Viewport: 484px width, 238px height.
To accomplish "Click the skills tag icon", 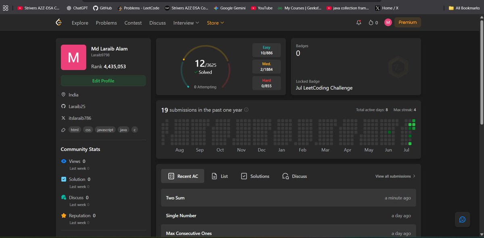I will (63, 130).
